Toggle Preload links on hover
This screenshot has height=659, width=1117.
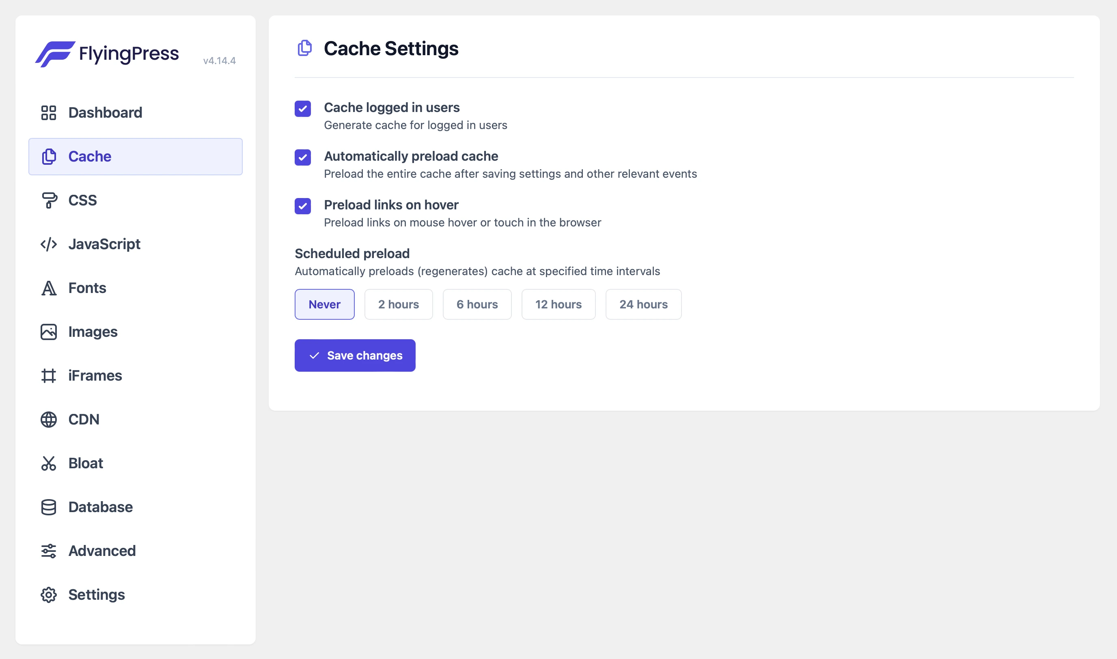(x=302, y=207)
